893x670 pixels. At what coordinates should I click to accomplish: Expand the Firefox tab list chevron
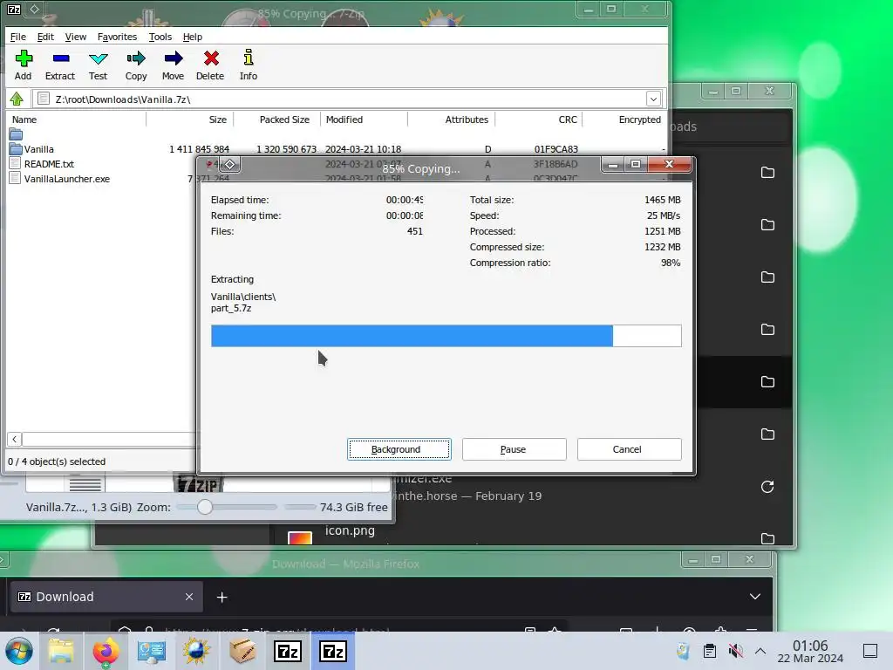[755, 597]
